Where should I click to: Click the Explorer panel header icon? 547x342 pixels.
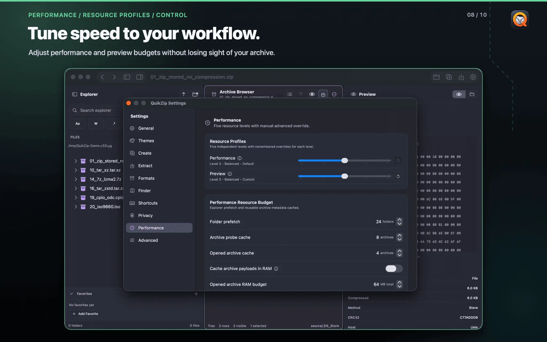click(75, 94)
